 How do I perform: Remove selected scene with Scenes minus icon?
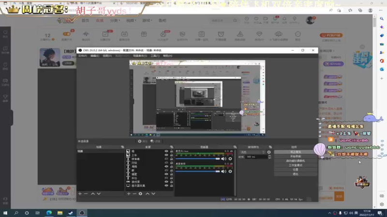pyautogui.click(x=86, y=194)
